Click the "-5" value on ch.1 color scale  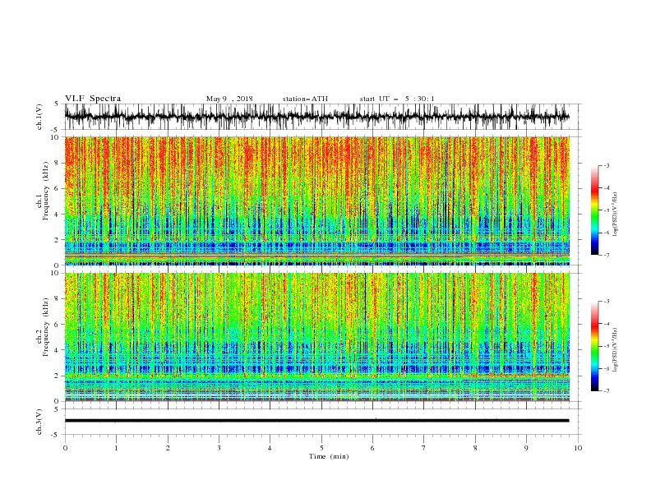[606, 210]
